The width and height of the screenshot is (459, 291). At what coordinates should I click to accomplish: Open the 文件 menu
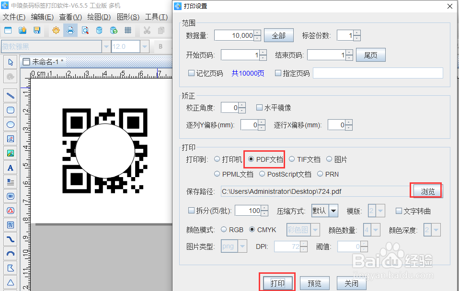point(12,17)
